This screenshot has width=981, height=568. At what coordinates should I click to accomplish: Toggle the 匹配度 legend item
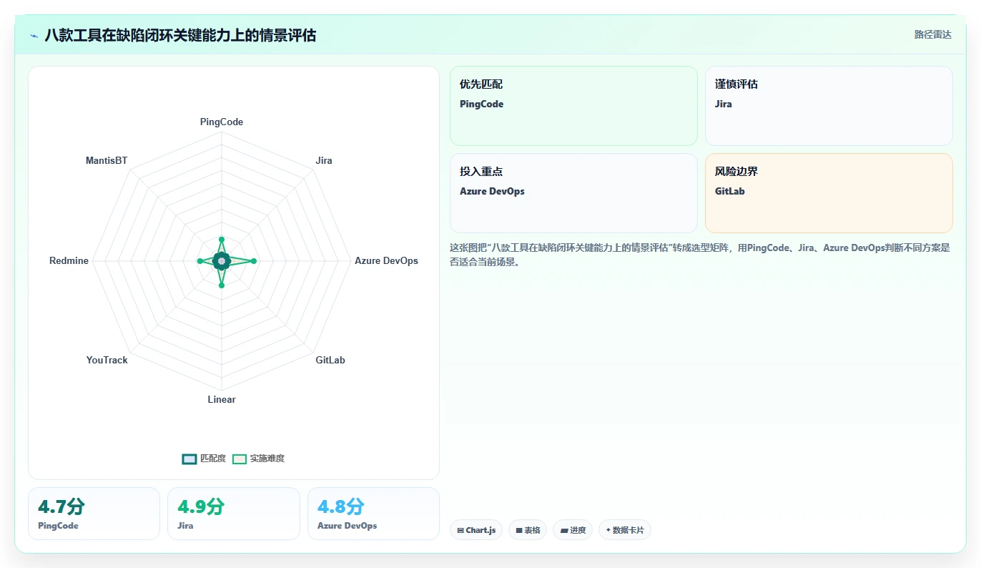[204, 459]
